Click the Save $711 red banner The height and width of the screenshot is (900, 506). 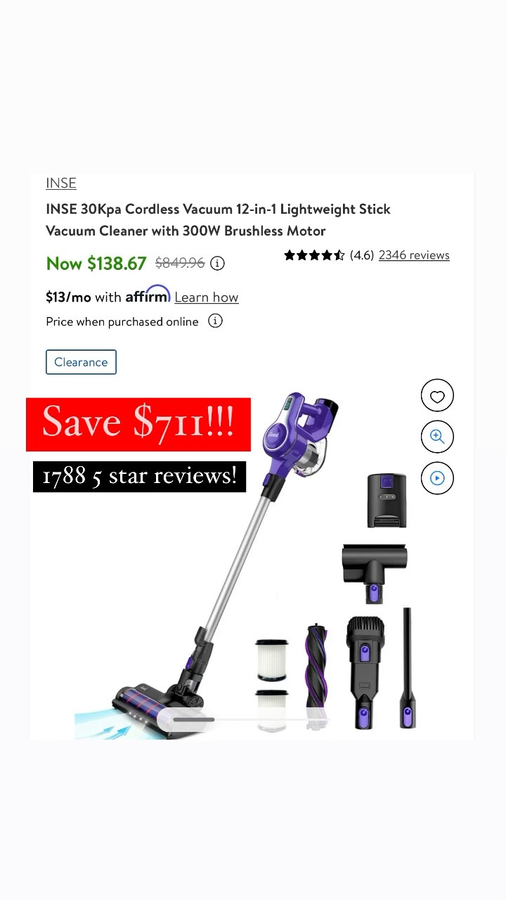pyautogui.click(x=138, y=424)
